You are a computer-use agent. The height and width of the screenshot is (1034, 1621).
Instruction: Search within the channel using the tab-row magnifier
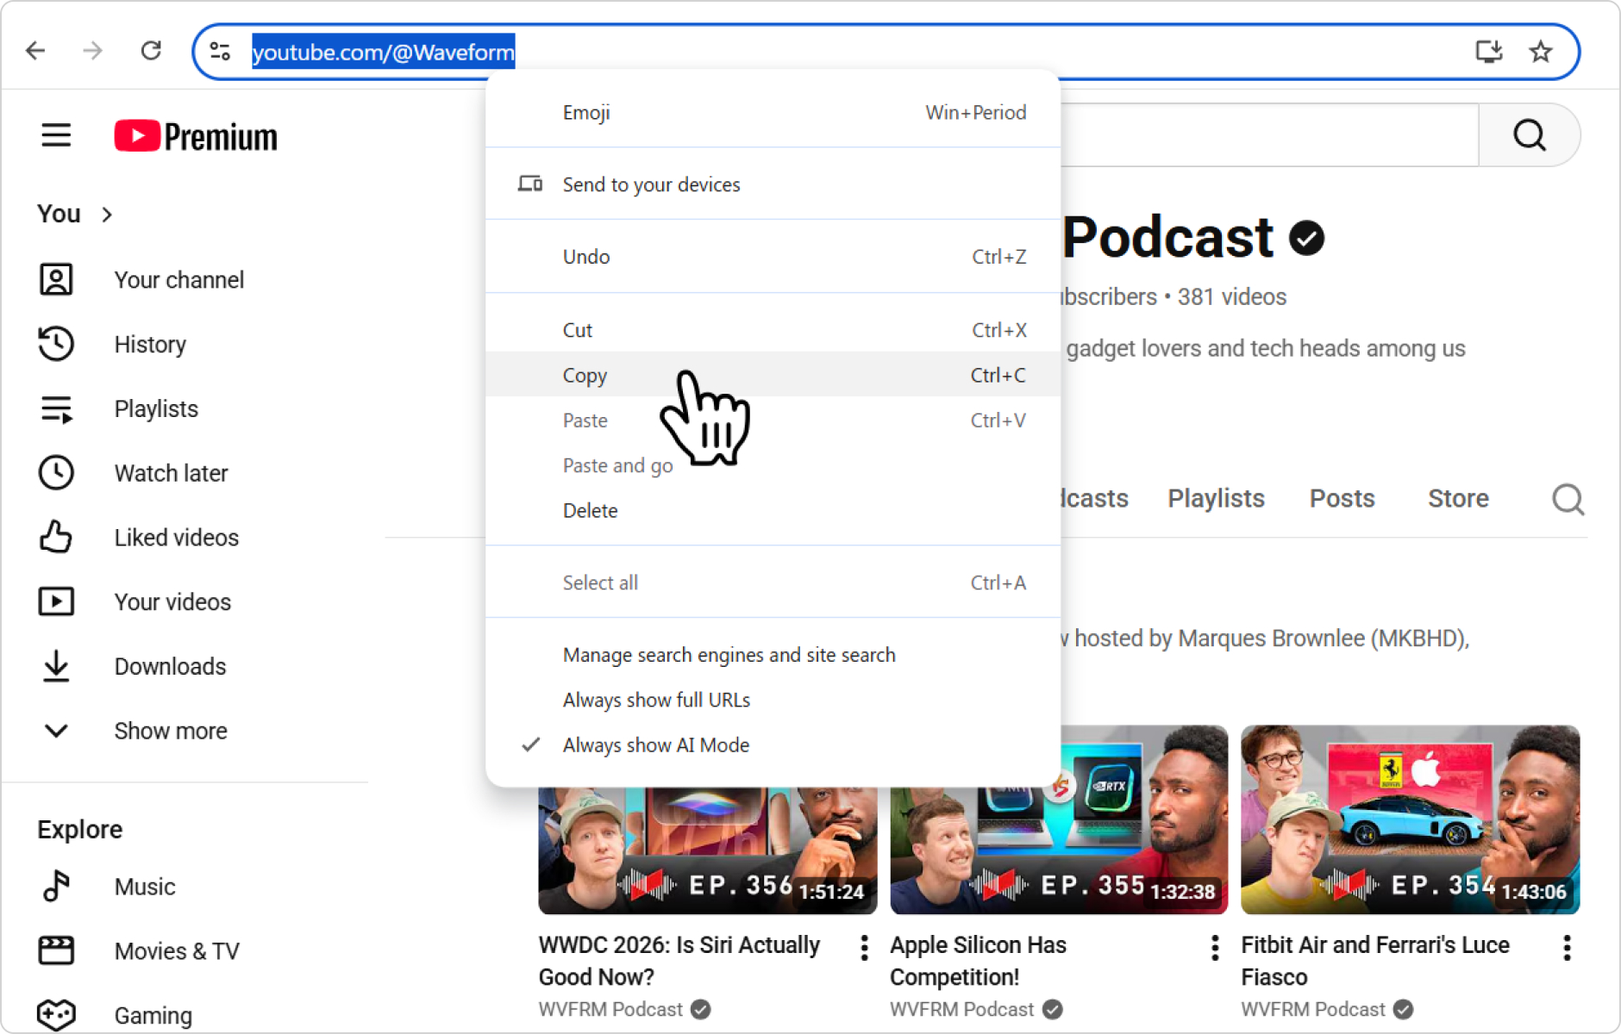click(x=1568, y=499)
